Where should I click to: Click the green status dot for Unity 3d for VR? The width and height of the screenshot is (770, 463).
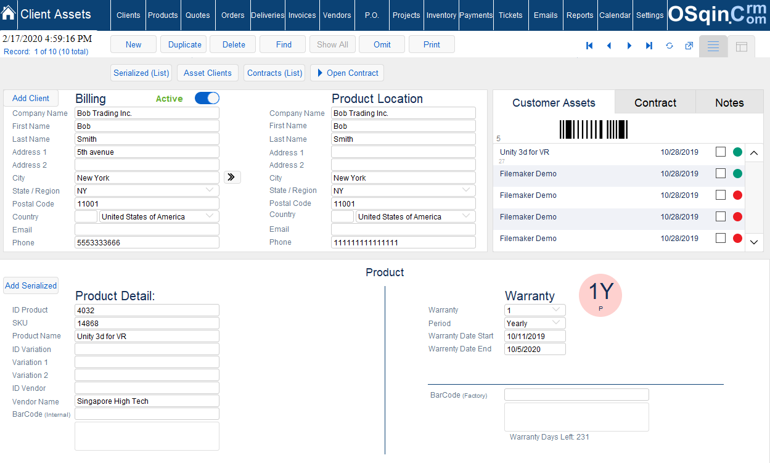[737, 152]
